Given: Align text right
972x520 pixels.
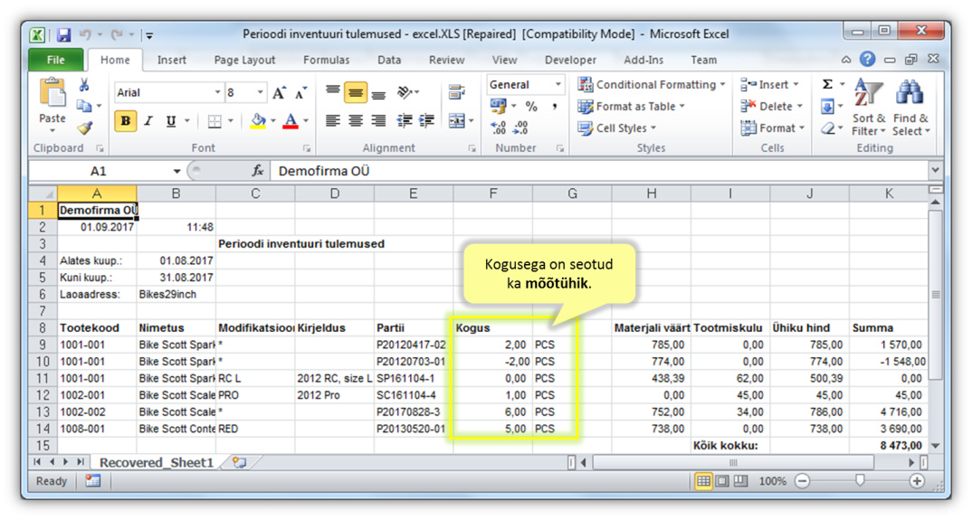Looking at the screenshot, I should click(379, 121).
